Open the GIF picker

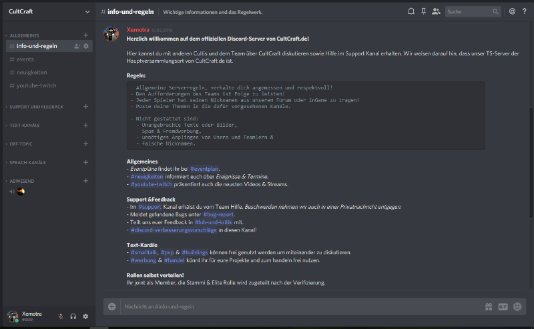click(x=503, y=307)
